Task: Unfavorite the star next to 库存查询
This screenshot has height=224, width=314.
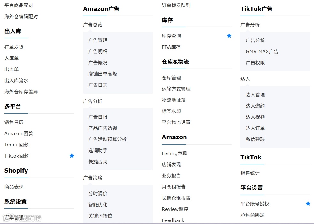Action: (x=229, y=36)
